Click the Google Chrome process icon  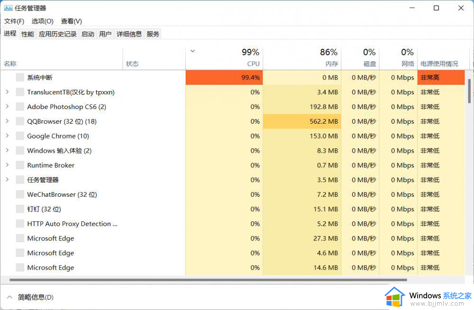coord(20,136)
